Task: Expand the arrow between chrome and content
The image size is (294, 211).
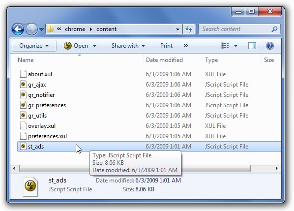Action: click(x=91, y=29)
